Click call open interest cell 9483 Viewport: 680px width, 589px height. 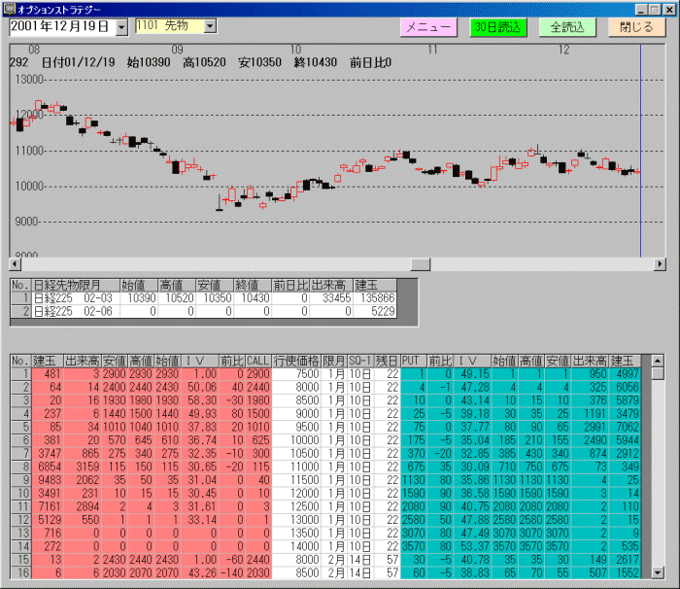(x=48, y=480)
